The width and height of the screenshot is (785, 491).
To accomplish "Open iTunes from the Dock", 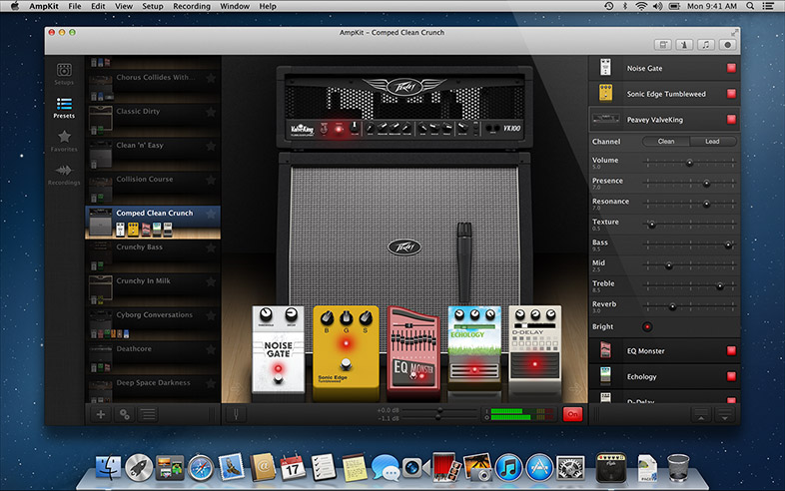I will [508, 467].
